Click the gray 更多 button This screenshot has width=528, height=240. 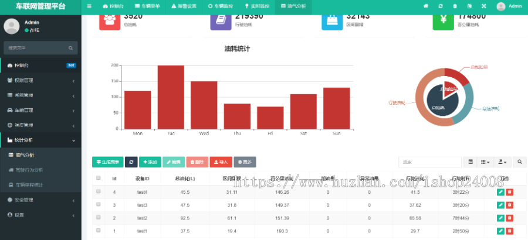coord(245,162)
